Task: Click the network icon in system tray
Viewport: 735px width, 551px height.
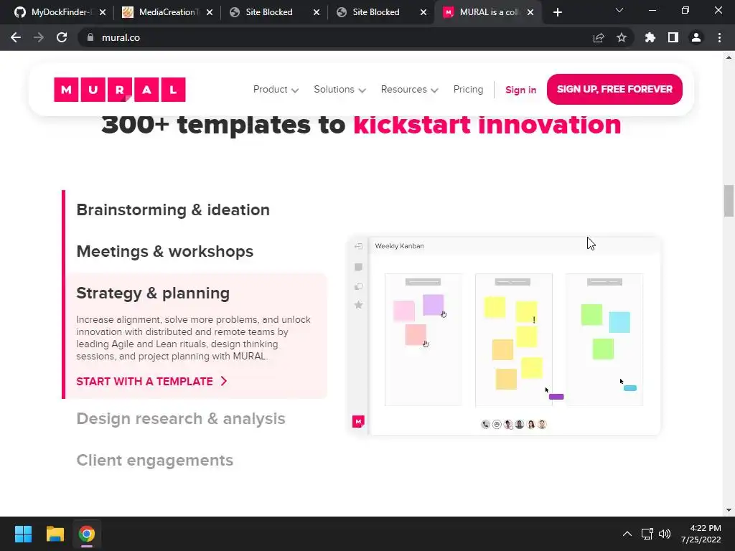Action: coord(647,534)
